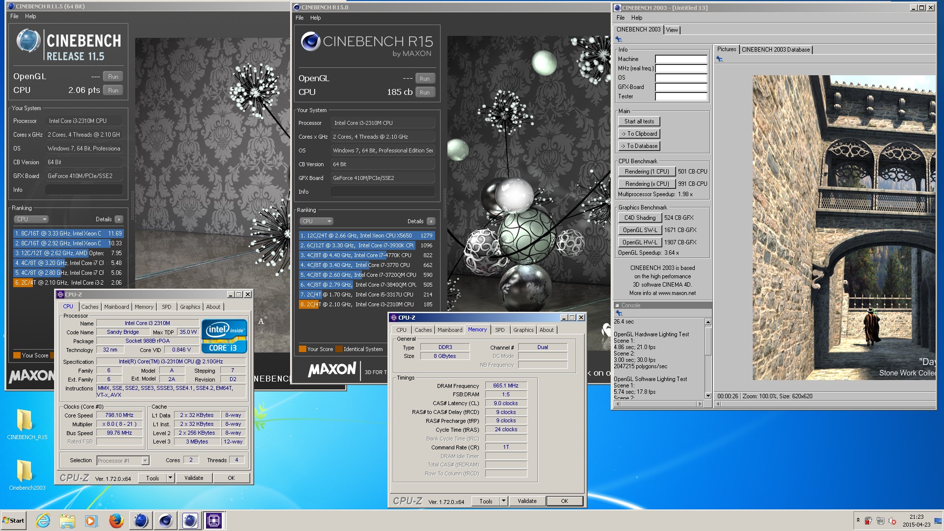Open Help menu in Cinebench R15
Screen dimensions: 944x531
click(315, 18)
